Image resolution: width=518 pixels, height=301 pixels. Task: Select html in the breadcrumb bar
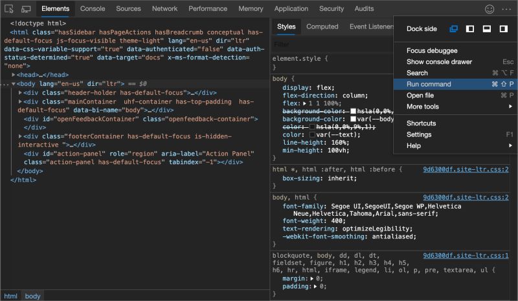(x=10, y=296)
